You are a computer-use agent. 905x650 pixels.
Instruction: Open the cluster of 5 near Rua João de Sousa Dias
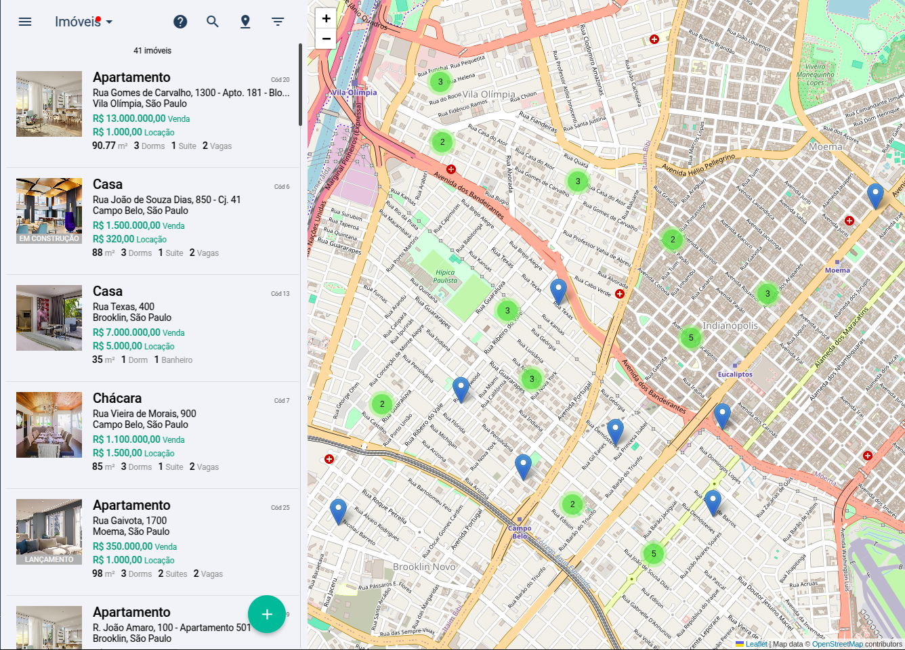pyautogui.click(x=654, y=554)
